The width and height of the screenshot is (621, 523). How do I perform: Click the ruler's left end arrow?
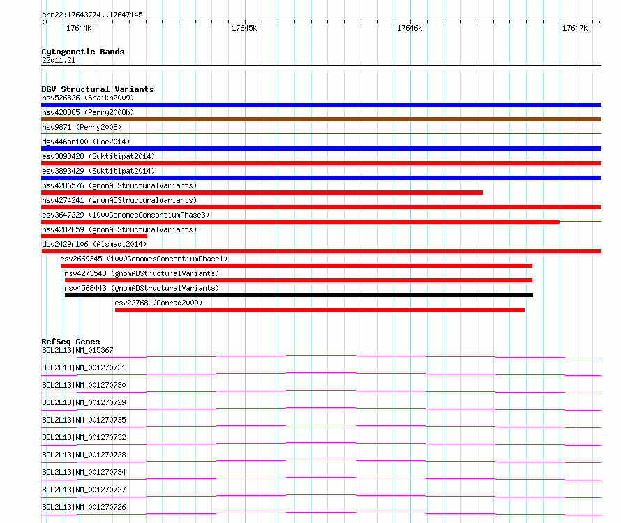coord(43,22)
